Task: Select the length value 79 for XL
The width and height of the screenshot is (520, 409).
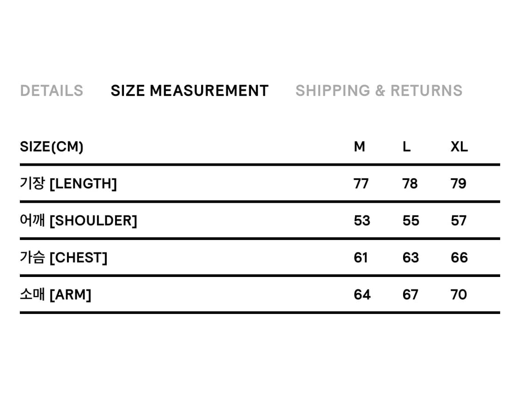Action: [x=459, y=184]
